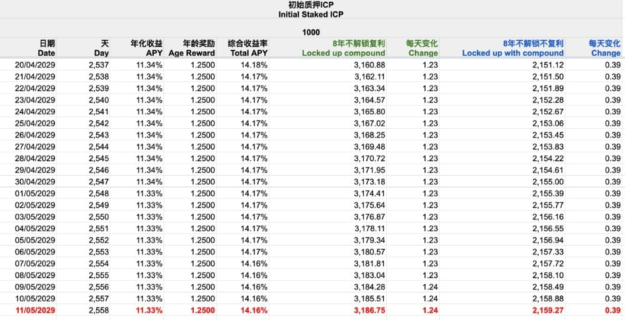Click date cell 24/04/2029
Screen dimensions: 625x320
click(x=35, y=112)
